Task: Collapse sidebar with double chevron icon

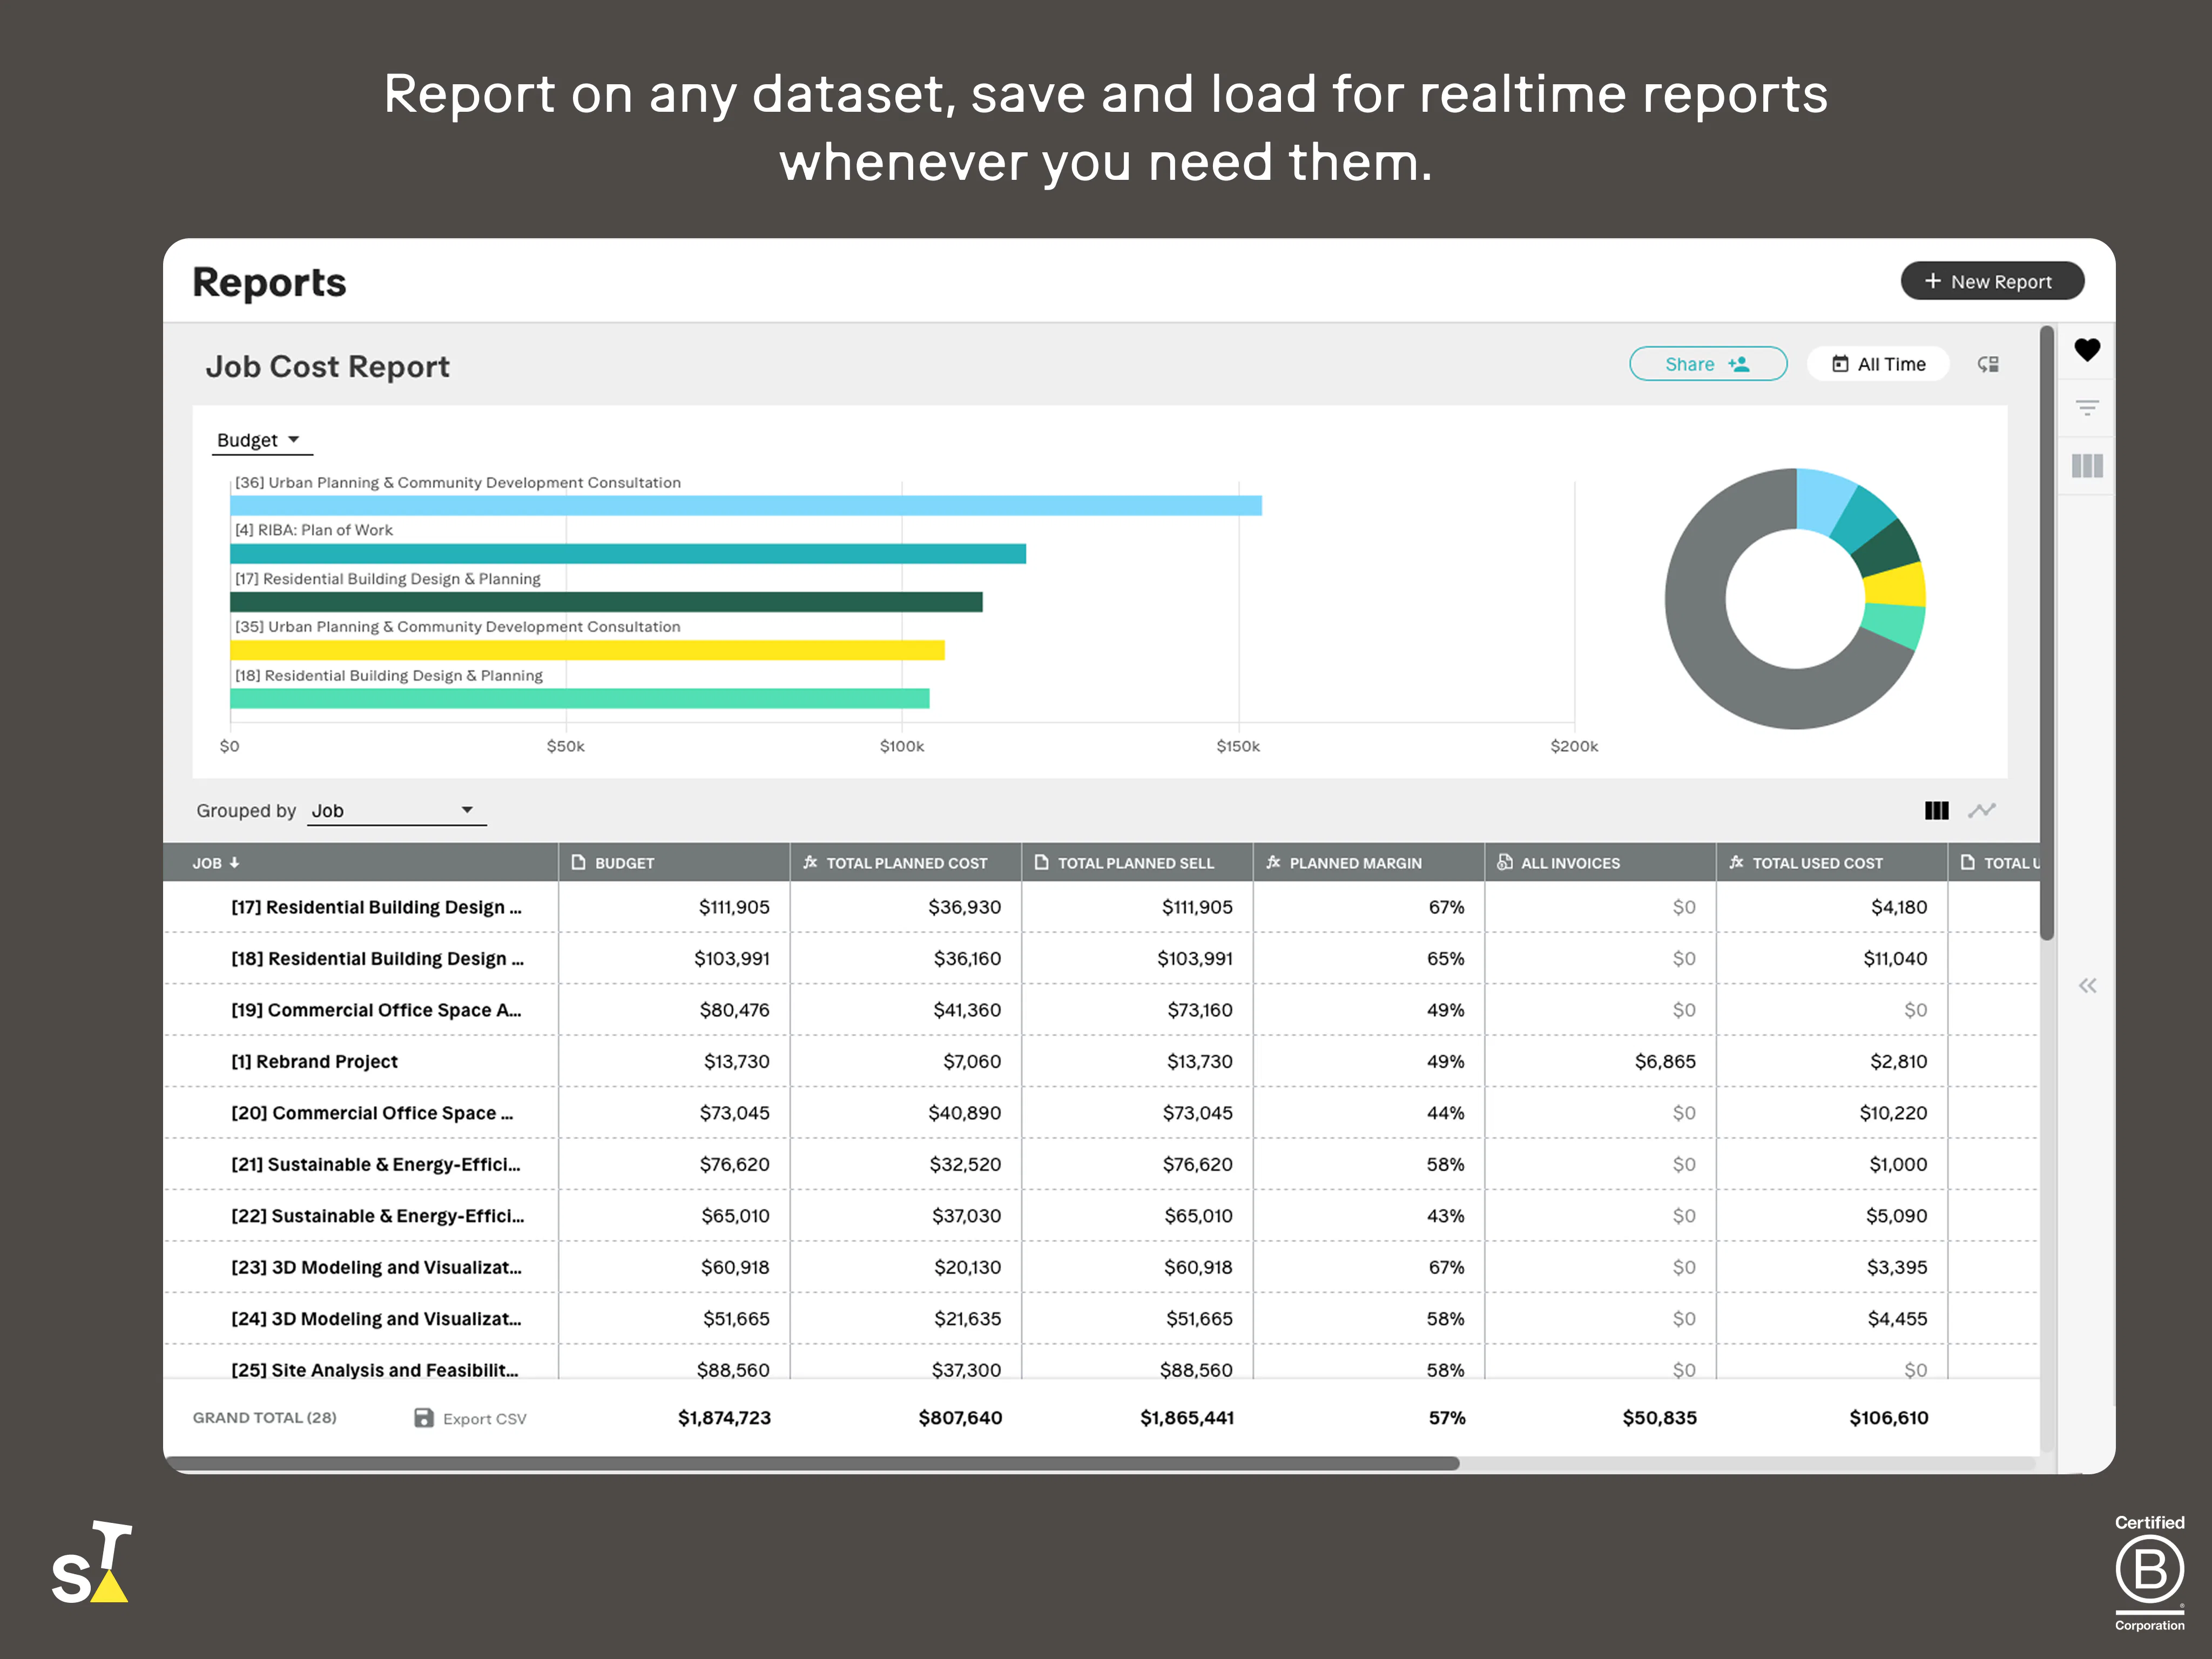Action: 2088,986
